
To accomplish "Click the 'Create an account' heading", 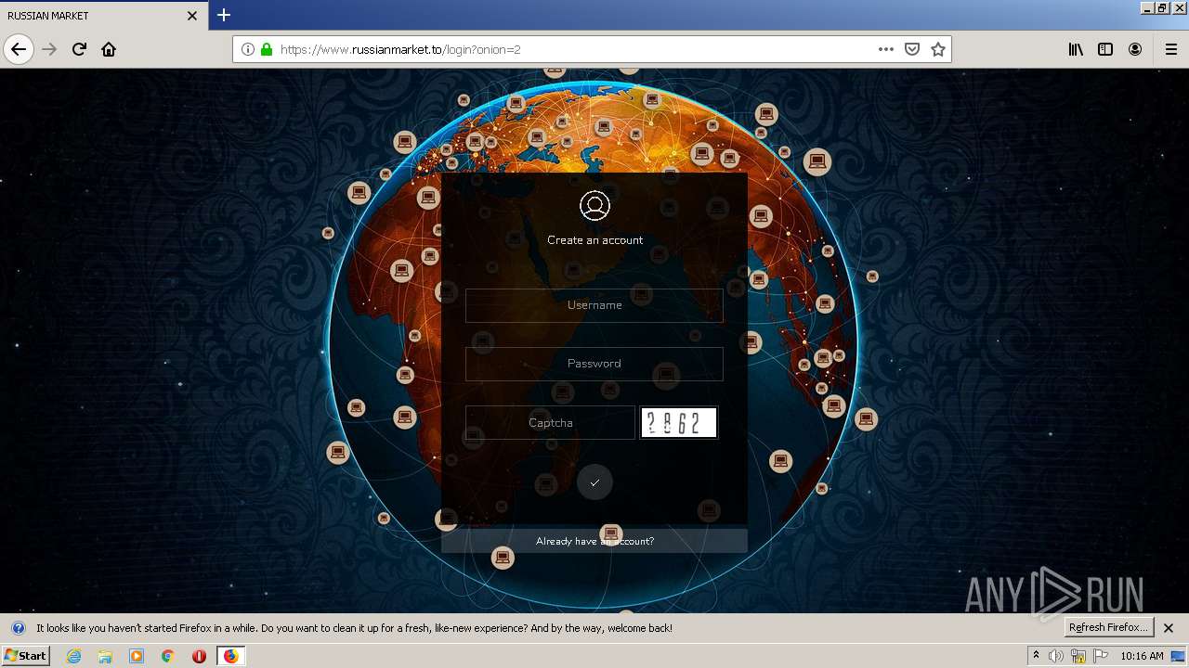I will click(594, 240).
